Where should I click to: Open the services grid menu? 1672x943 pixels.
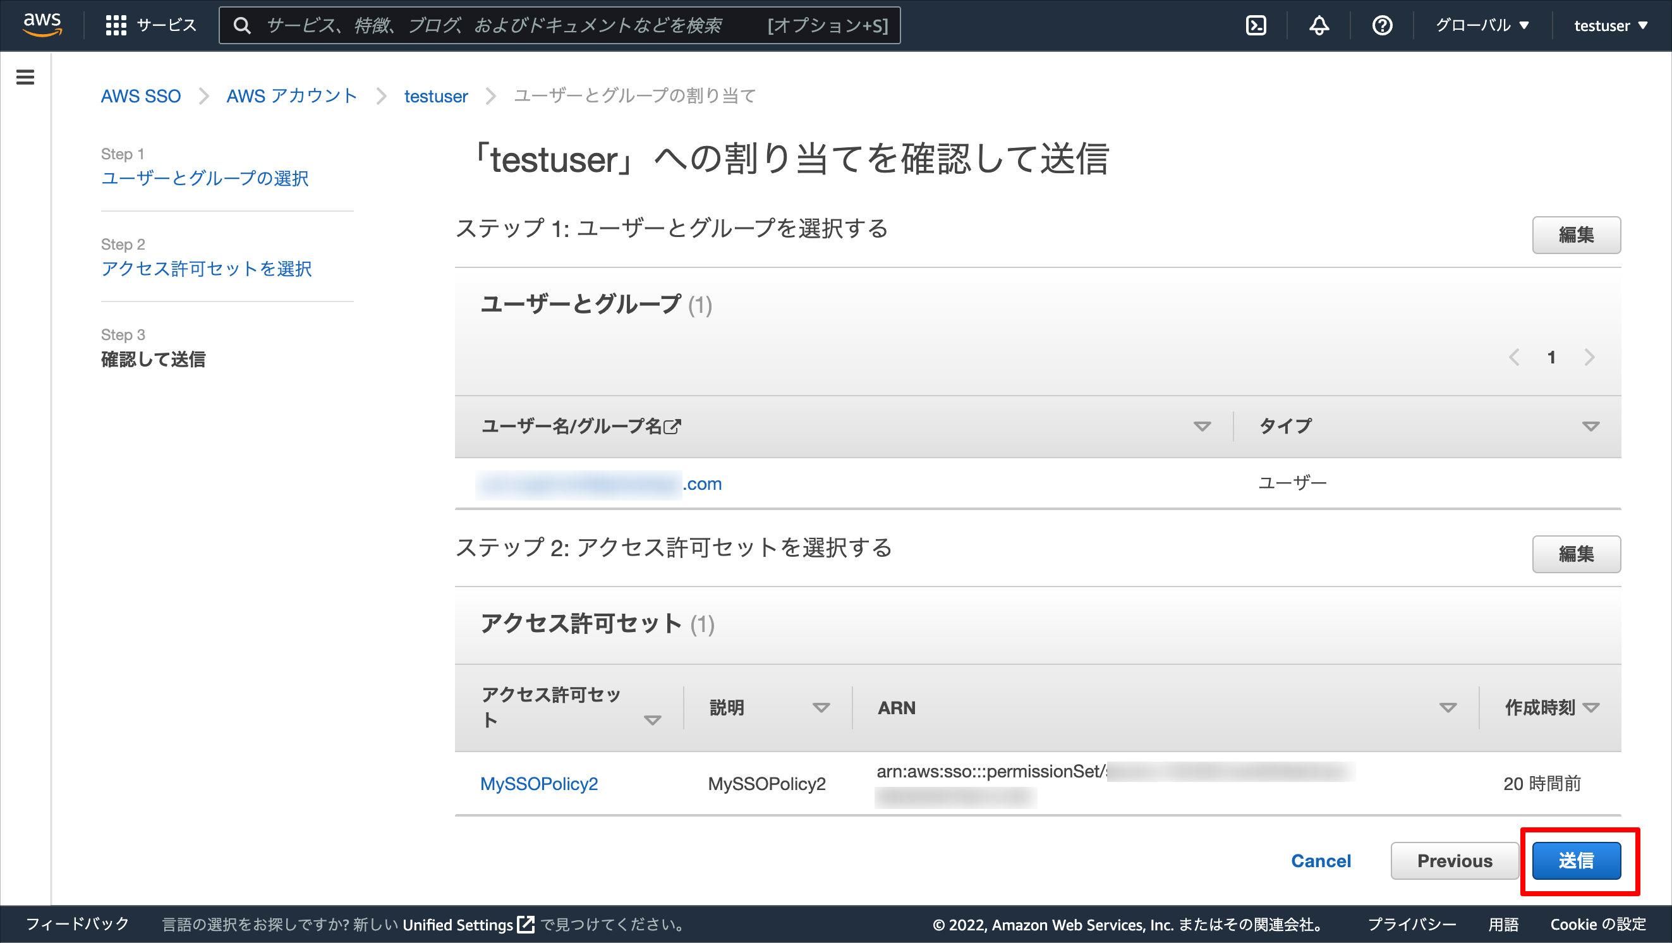(116, 25)
